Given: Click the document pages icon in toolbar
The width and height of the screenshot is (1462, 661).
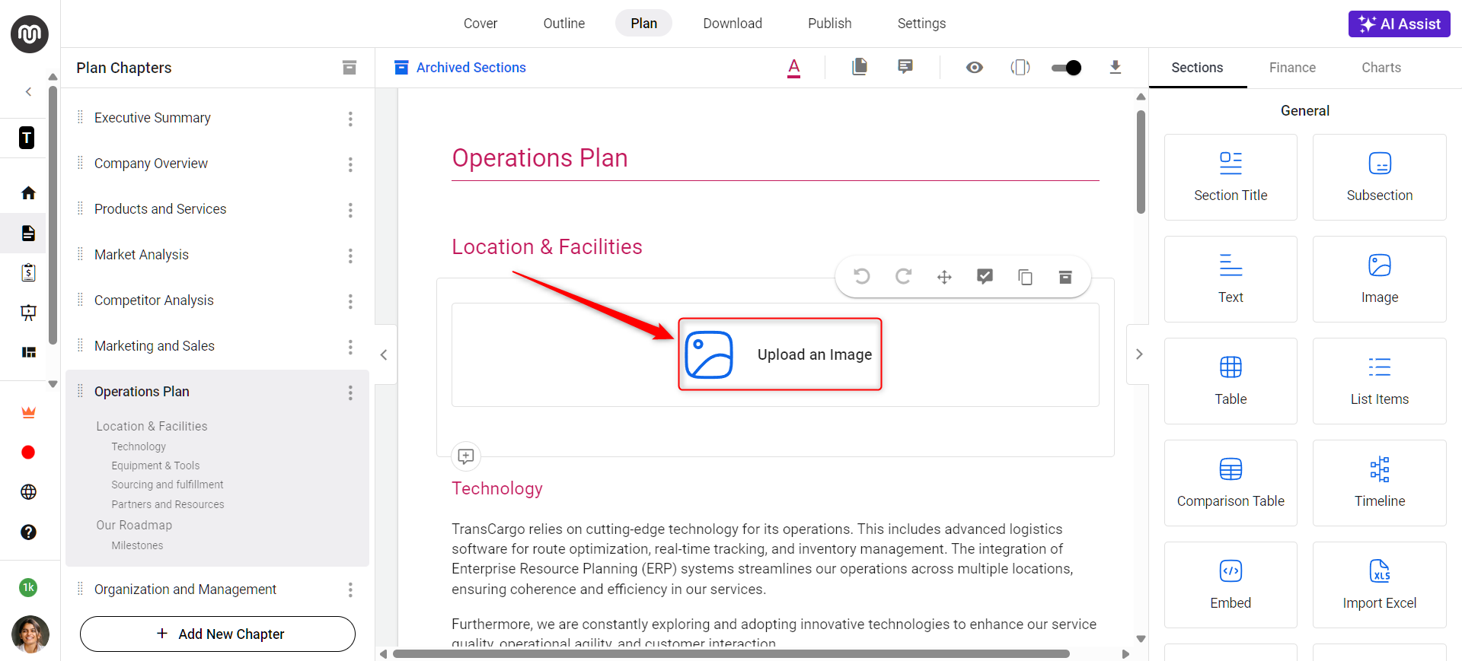Looking at the screenshot, I should 860,67.
